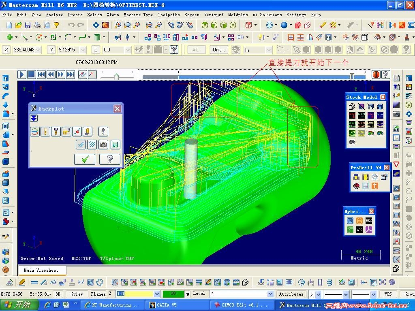Click the Redo arrow icon
The height and width of the screenshot is (311, 415).
click(x=81, y=25)
